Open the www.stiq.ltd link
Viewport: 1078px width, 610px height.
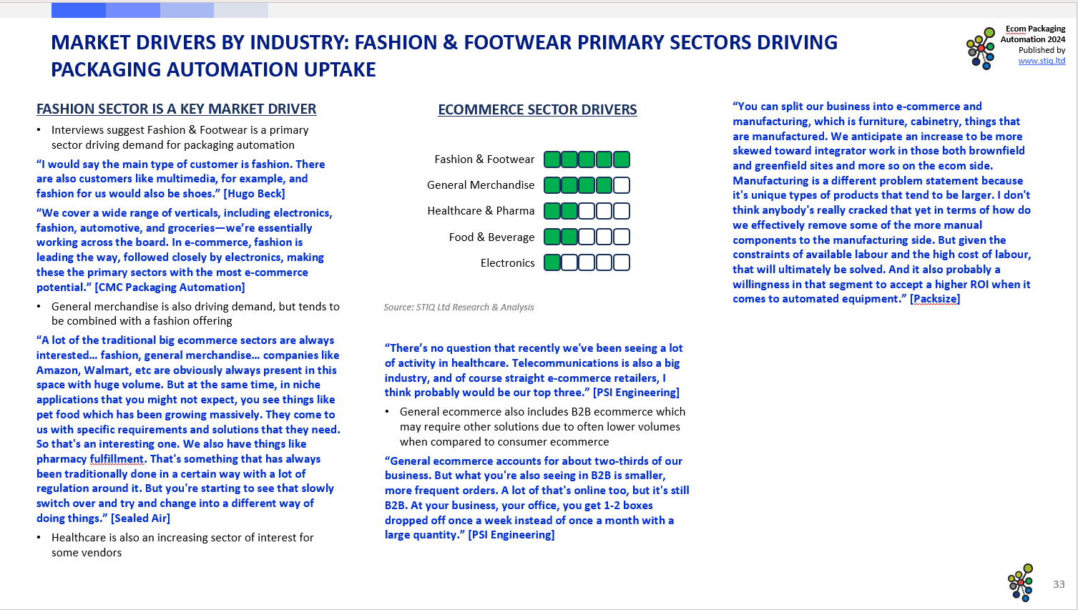tap(1042, 61)
